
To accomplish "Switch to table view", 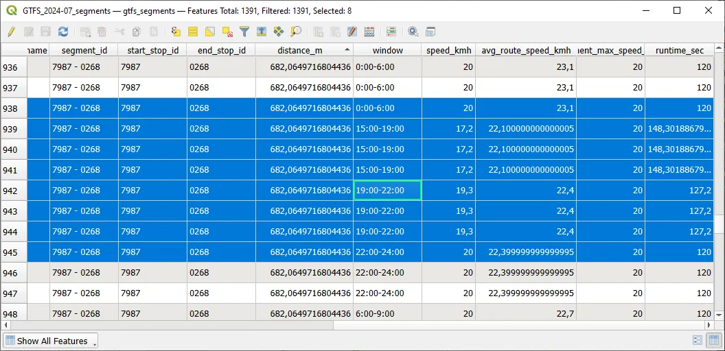I will coord(713,340).
